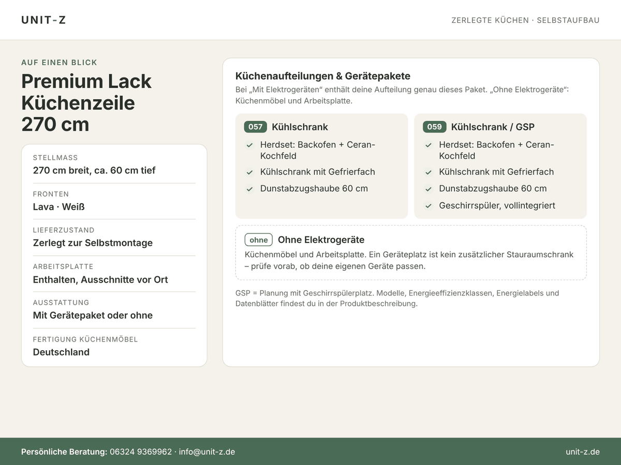Viewport: 621px width, 465px height.
Task: Choose the "ohne" badge option
Action: point(259,240)
